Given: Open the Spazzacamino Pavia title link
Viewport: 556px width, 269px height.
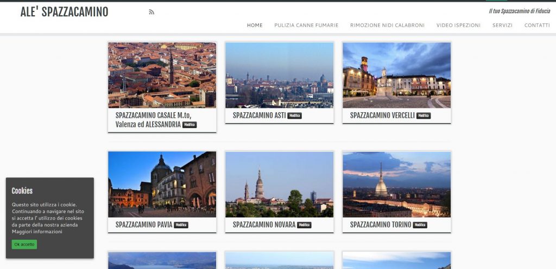Looking at the screenshot, I should point(144,225).
